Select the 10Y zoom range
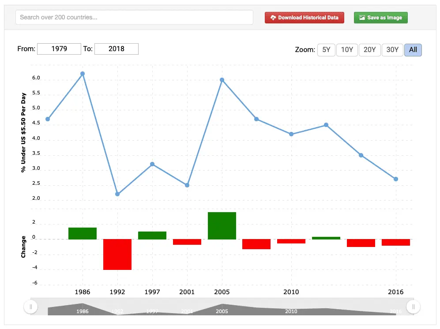 tap(347, 50)
